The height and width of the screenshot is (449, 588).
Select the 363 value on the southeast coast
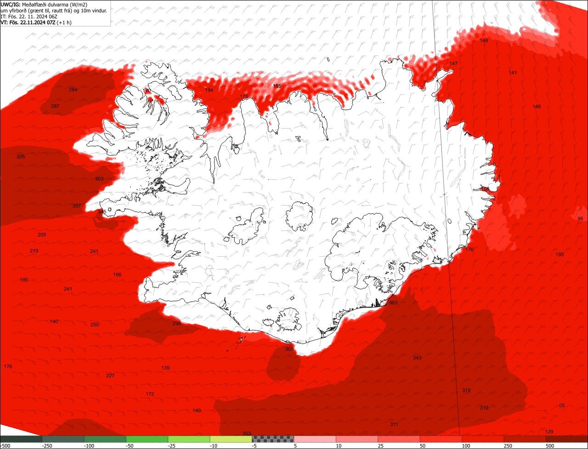pos(393,303)
